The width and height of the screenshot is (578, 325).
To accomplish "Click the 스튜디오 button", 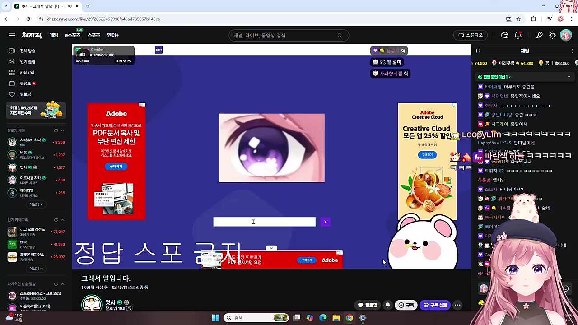I will [471, 35].
